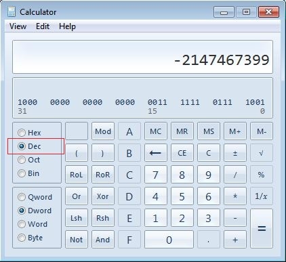286x262 pixels.
Task: Toggle bits in the 1111 group
Action: (x=190, y=102)
